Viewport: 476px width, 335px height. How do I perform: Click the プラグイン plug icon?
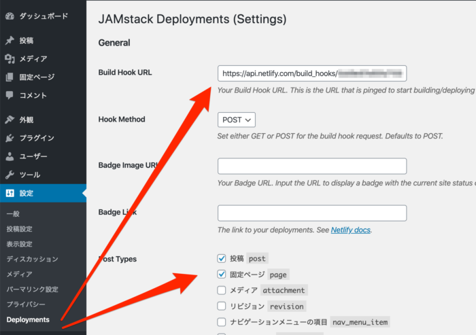tap(10, 138)
